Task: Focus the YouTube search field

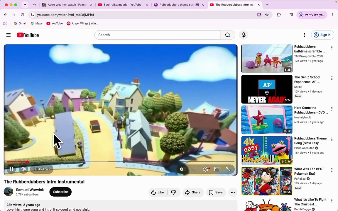Action: 157,35
